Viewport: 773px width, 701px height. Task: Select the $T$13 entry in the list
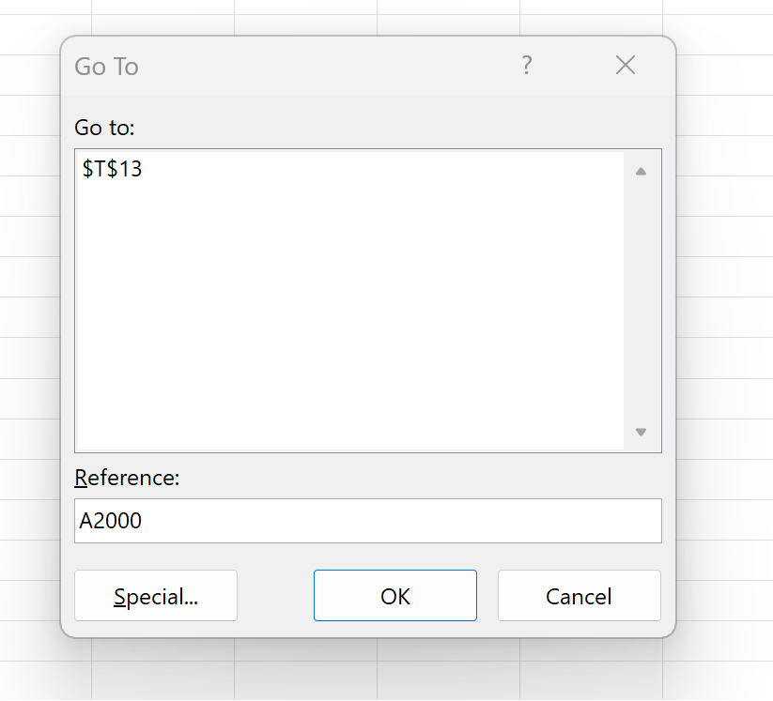[x=113, y=170]
